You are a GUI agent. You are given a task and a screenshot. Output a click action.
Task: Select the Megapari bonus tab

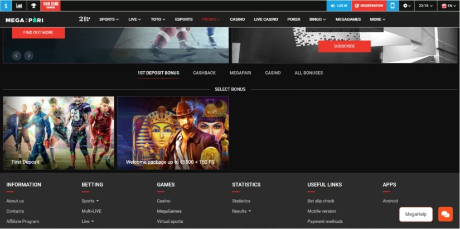tap(240, 73)
